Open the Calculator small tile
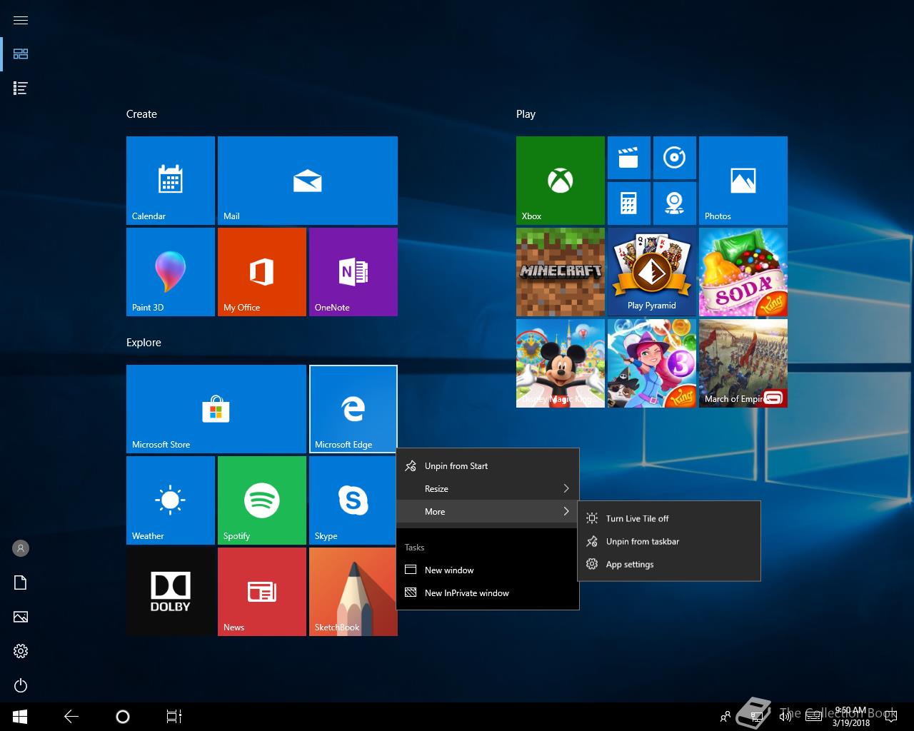 coord(628,203)
